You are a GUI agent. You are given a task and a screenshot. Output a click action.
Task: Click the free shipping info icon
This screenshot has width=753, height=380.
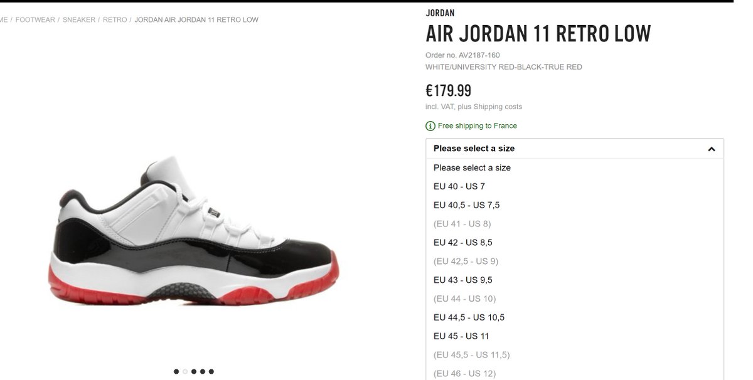(430, 126)
